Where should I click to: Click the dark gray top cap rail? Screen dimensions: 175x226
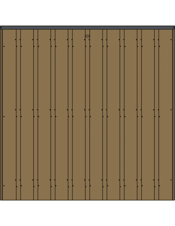tap(87, 27)
